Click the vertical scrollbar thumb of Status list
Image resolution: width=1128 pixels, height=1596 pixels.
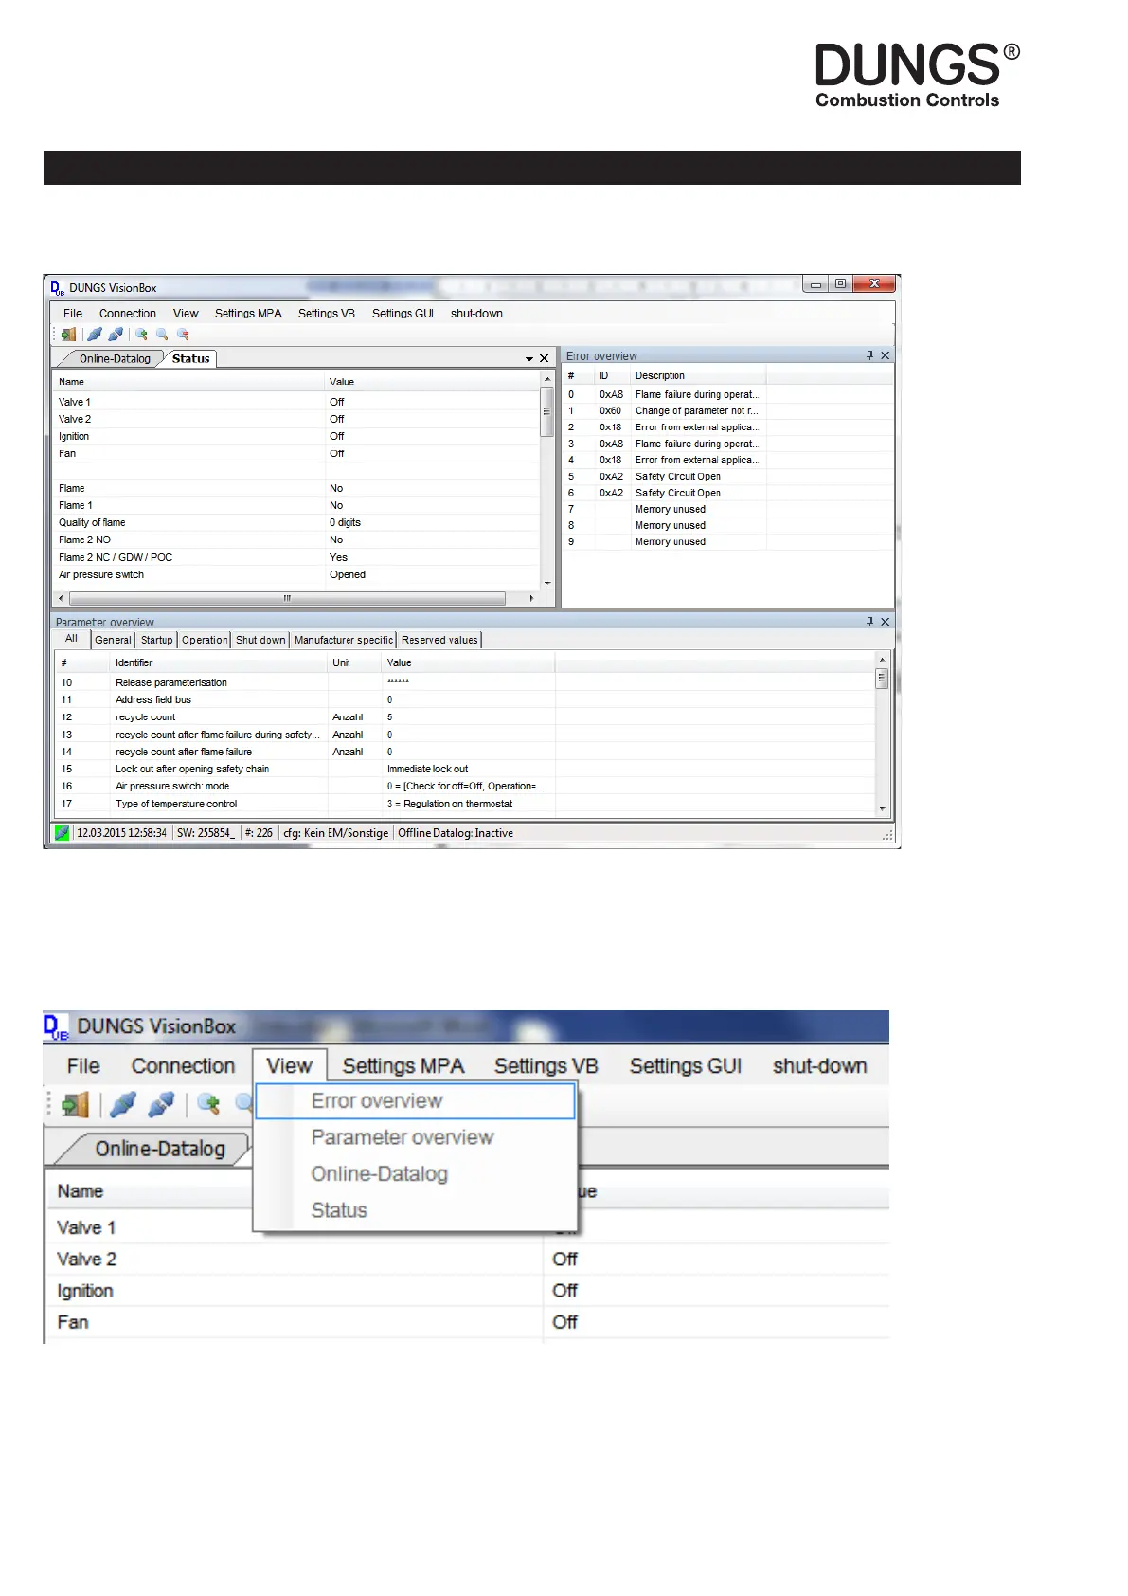(x=546, y=411)
